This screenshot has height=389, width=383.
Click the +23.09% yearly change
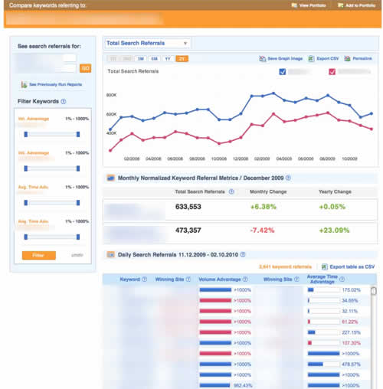[334, 230]
